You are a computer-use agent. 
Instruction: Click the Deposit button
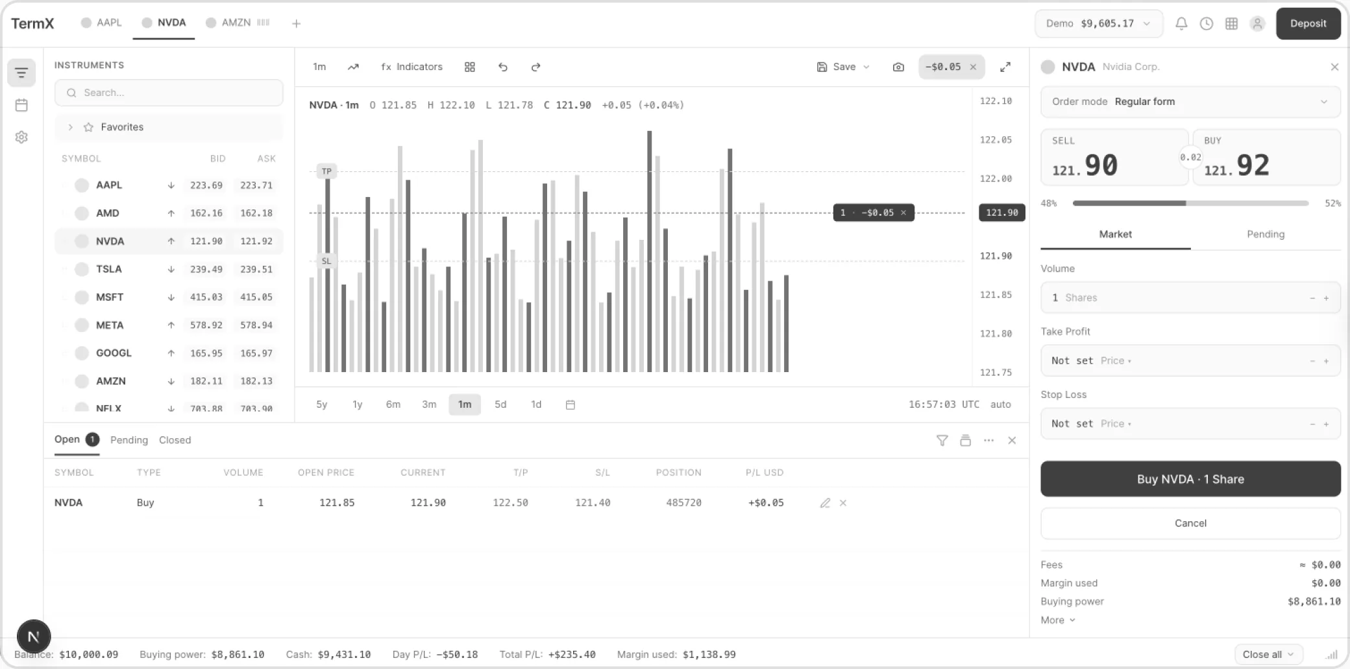point(1308,24)
